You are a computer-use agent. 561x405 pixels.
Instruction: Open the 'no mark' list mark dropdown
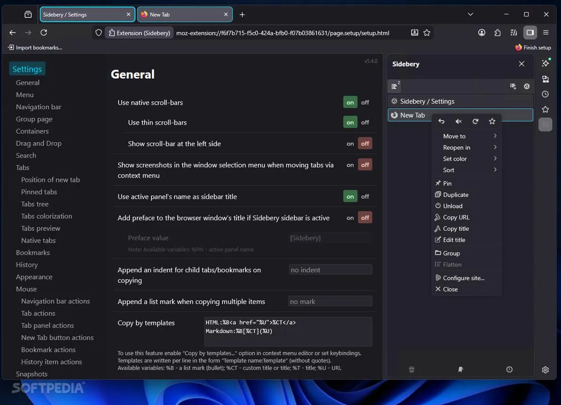click(x=330, y=301)
